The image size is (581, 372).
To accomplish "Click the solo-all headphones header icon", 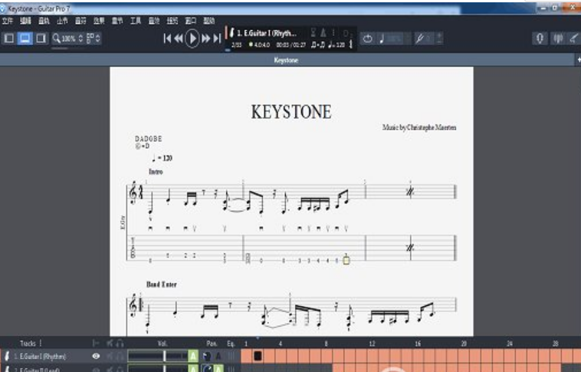I will [120, 343].
